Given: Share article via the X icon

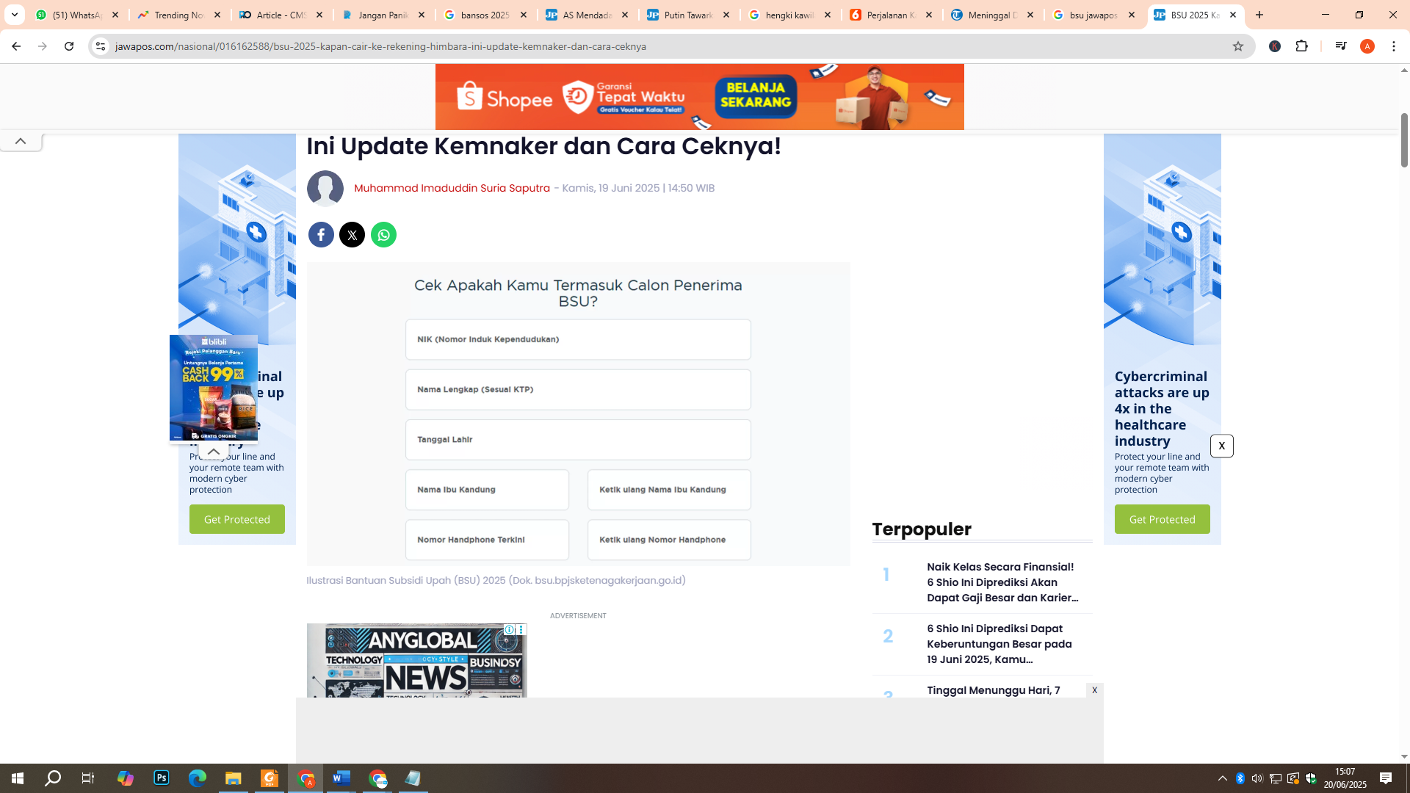Looking at the screenshot, I should click(x=352, y=234).
